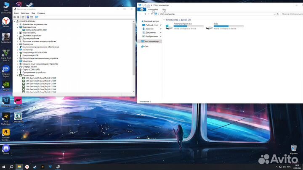Click the Windows Start button
The height and width of the screenshot is (170, 303).
pos(3,167)
